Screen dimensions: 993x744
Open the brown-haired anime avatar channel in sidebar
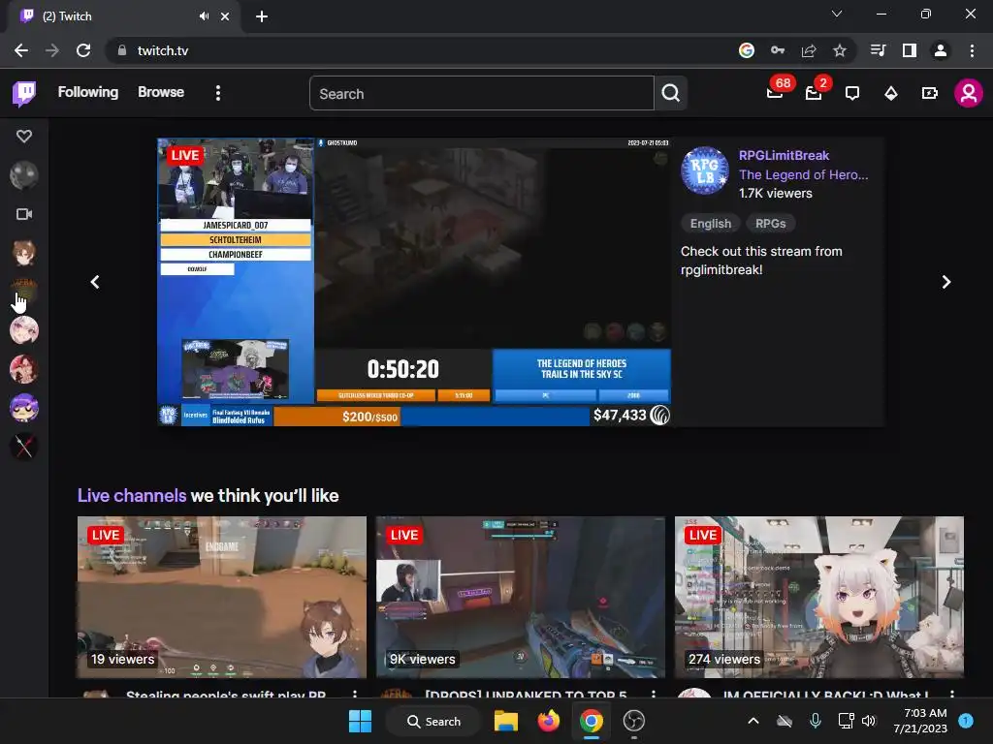24,253
